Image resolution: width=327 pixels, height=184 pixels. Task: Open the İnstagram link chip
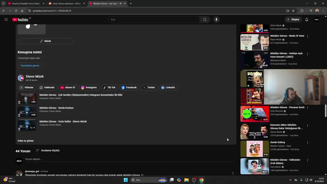[x=89, y=87]
